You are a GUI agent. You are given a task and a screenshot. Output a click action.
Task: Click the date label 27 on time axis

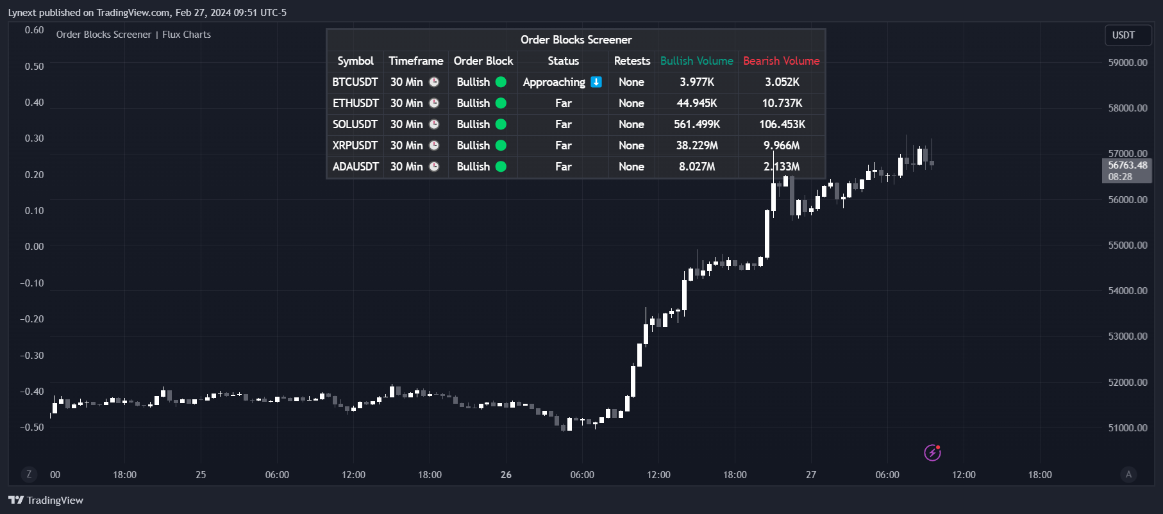point(811,475)
